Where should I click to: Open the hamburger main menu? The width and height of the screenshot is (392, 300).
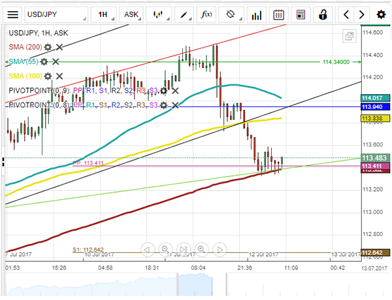[13, 14]
